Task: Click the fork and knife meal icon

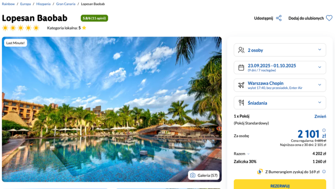Action: [241, 103]
